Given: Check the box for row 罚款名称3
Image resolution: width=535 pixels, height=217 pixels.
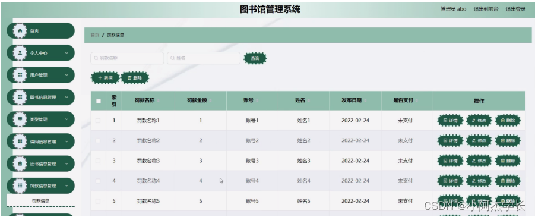Looking at the screenshot, I should tap(98, 161).
